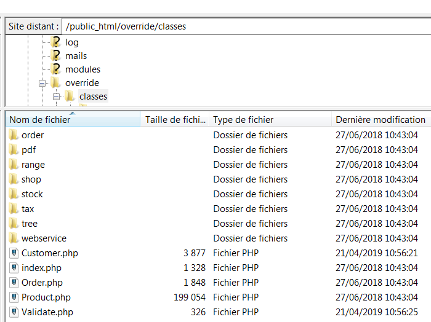The image size is (431, 322).
Task: Select the shop folder name
Action: click(31, 179)
